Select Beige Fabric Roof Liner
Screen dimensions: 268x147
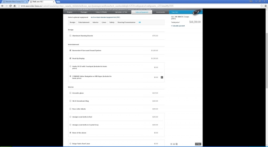pyautogui.click(x=70, y=144)
